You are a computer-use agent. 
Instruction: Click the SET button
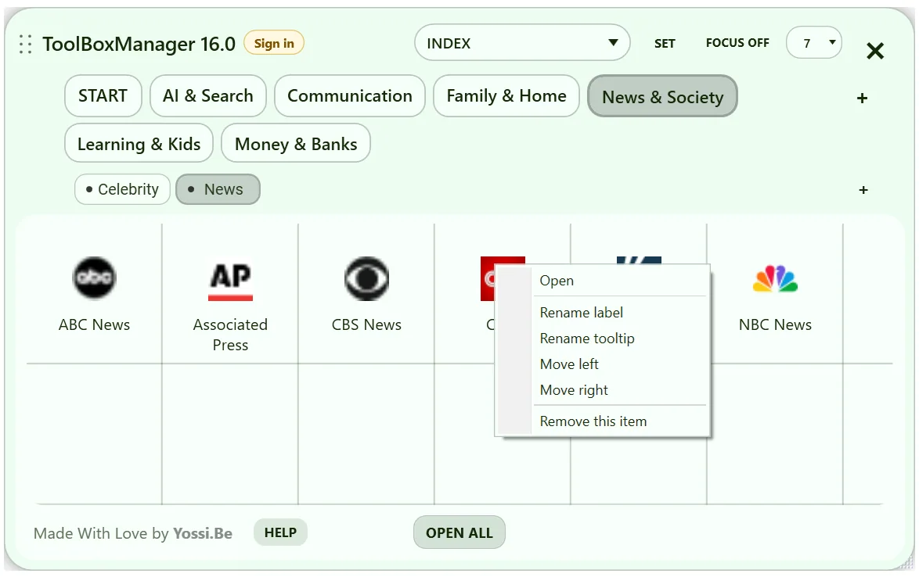pos(665,44)
